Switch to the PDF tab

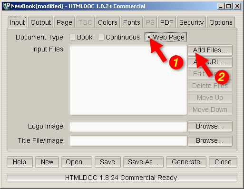tap(166, 22)
